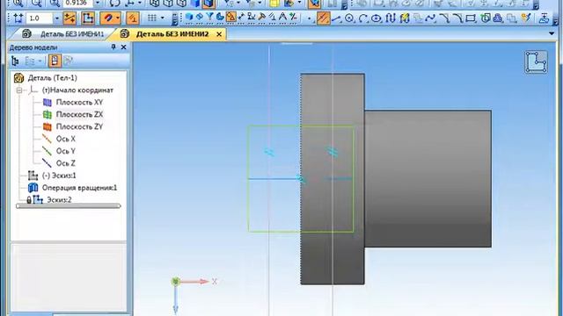Open the Dimensions toolbar panel
563x316 pixels.
click(x=241, y=18)
